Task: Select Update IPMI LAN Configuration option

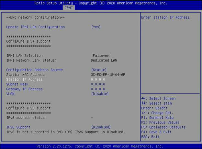Action: pos(36,27)
